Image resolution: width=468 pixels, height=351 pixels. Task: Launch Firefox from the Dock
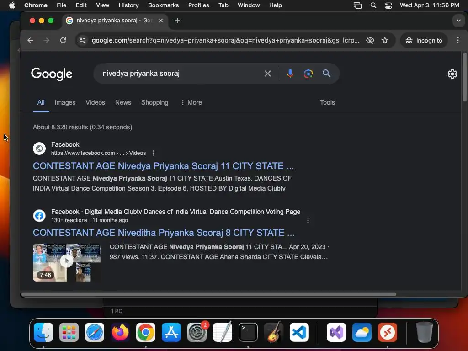pos(120,332)
